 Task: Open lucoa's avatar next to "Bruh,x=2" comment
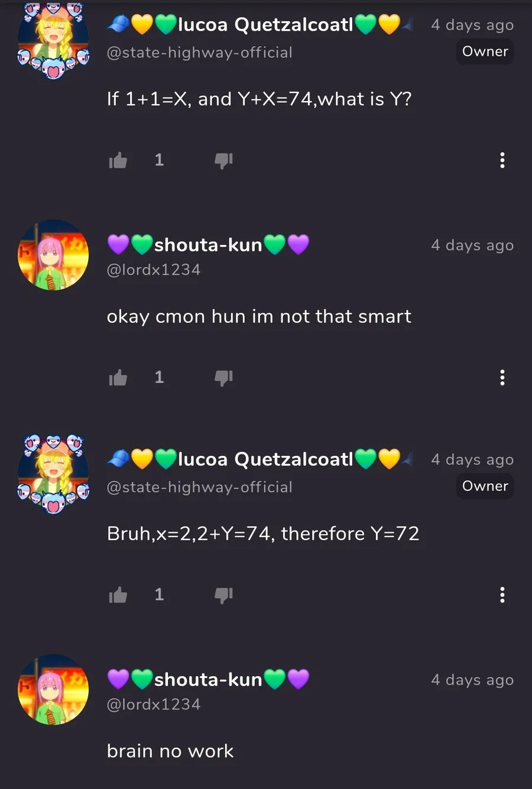point(53,474)
